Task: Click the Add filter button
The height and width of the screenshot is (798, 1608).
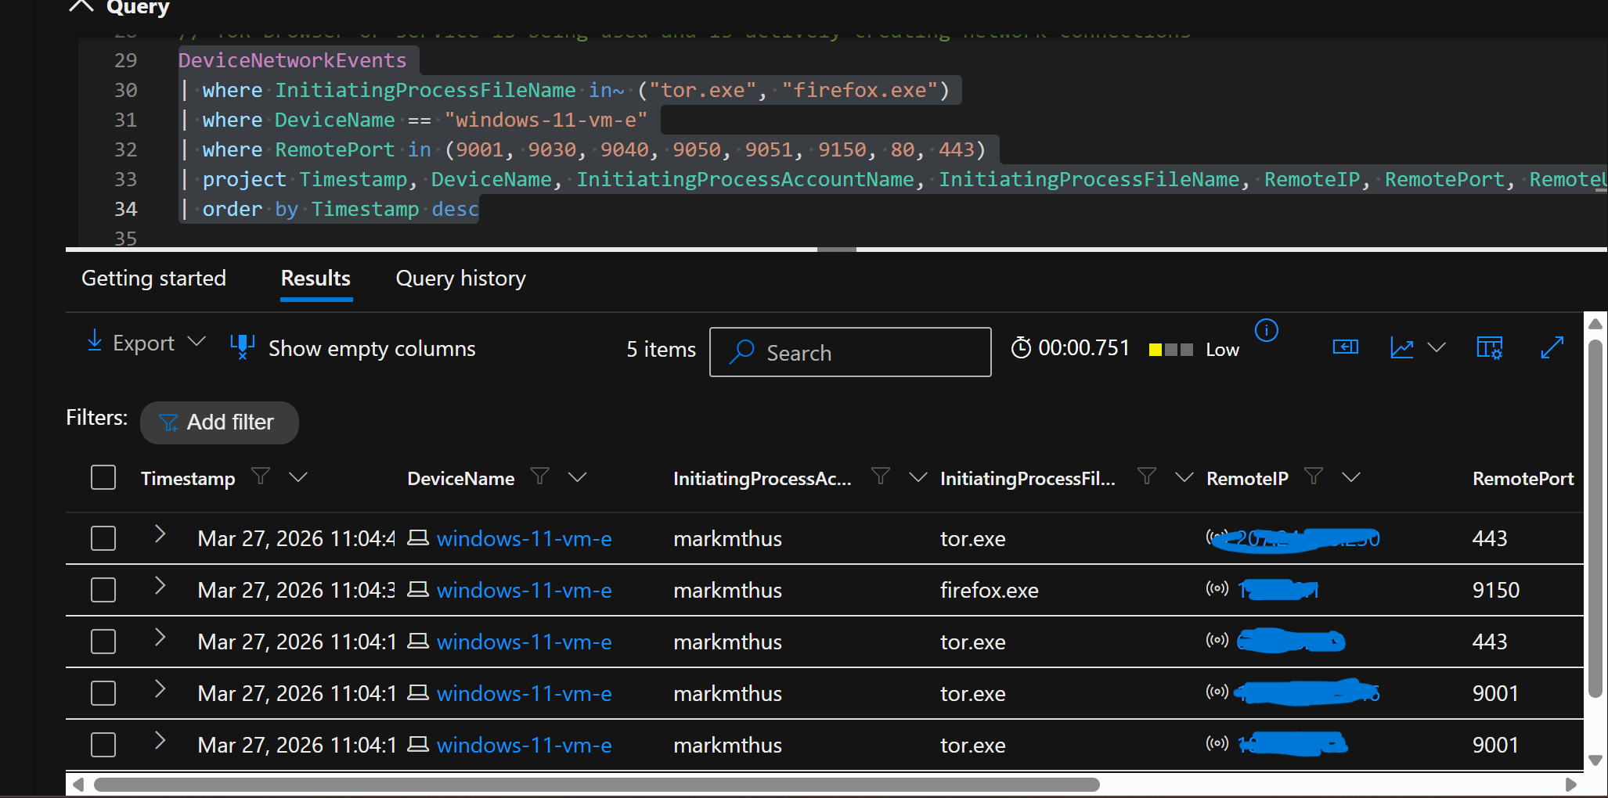Action: [x=219, y=422]
